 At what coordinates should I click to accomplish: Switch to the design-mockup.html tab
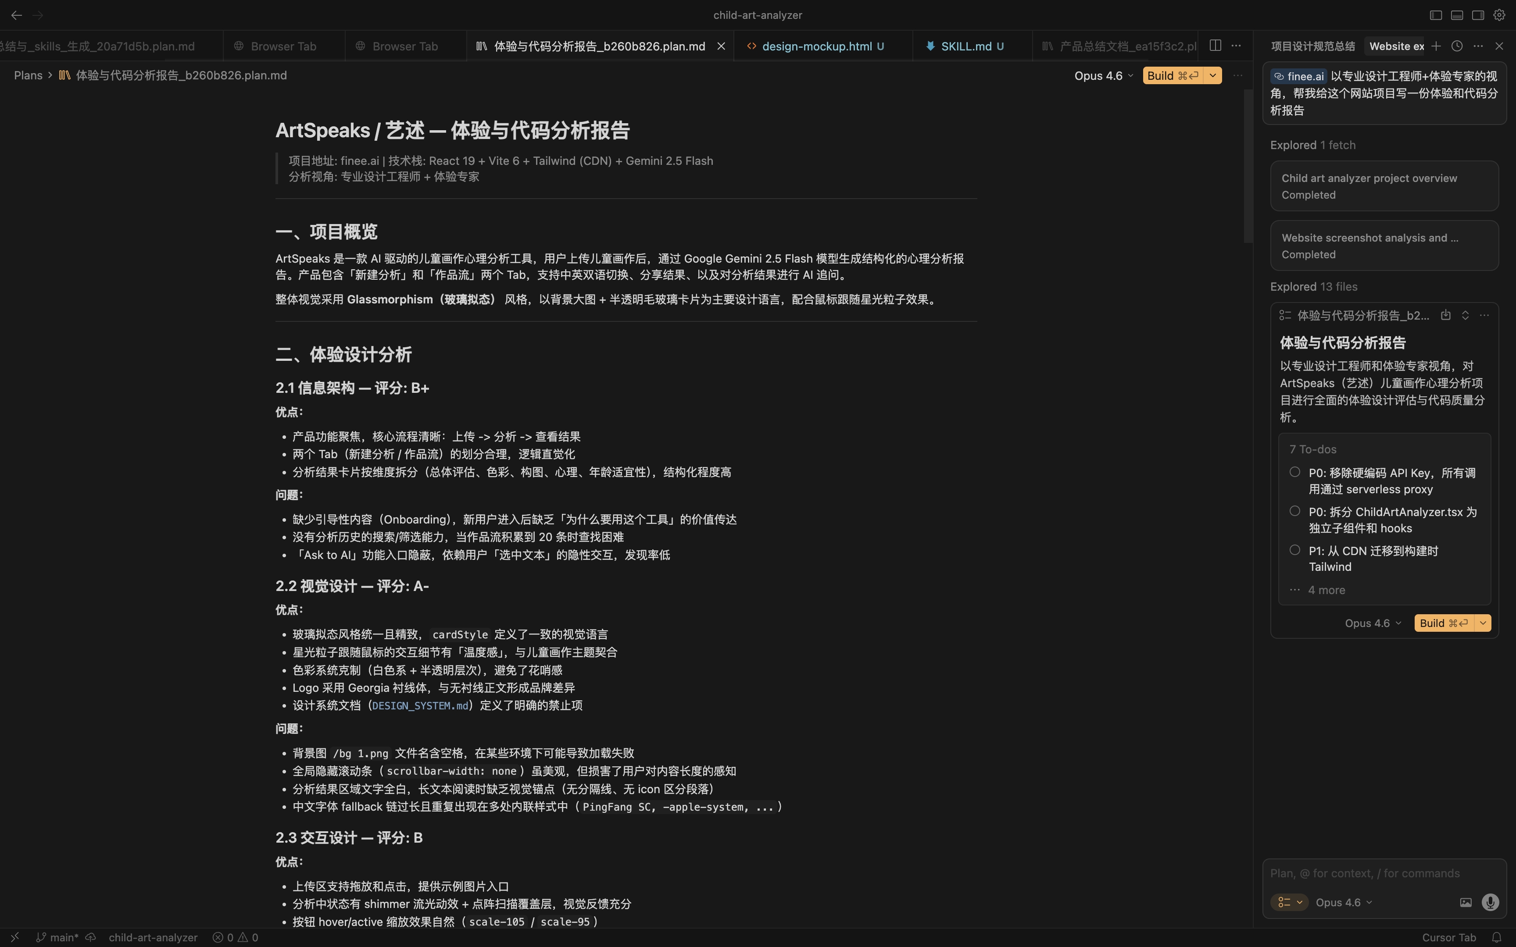tap(818, 46)
